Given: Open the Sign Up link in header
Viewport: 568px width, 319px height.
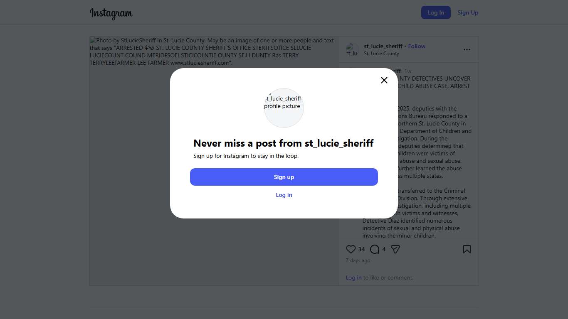Looking at the screenshot, I should tap(468, 12).
